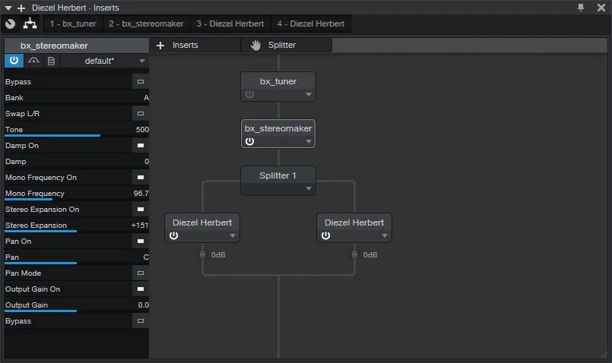Image resolution: width=612 pixels, height=363 pixels.
Task: Adjust the Tone slider
Action: (x=77, y=135)
